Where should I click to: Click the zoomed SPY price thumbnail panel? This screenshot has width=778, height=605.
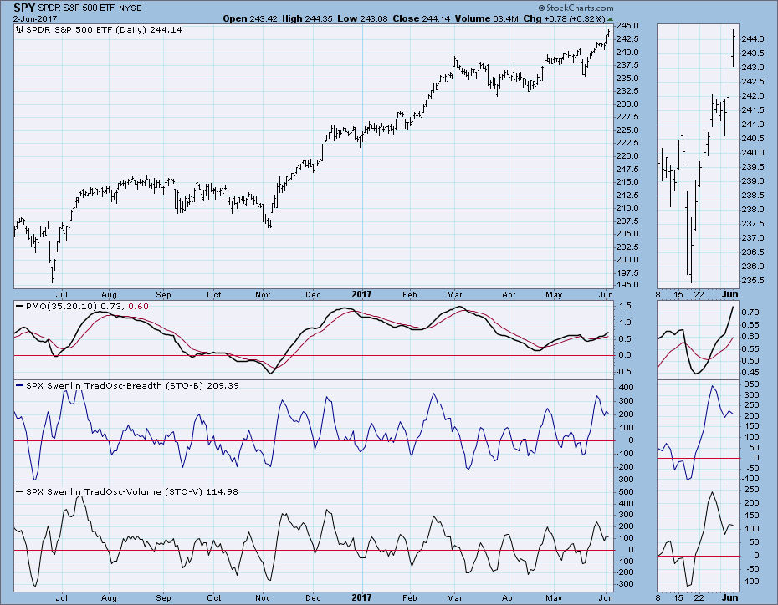click(x=699, y=155)
